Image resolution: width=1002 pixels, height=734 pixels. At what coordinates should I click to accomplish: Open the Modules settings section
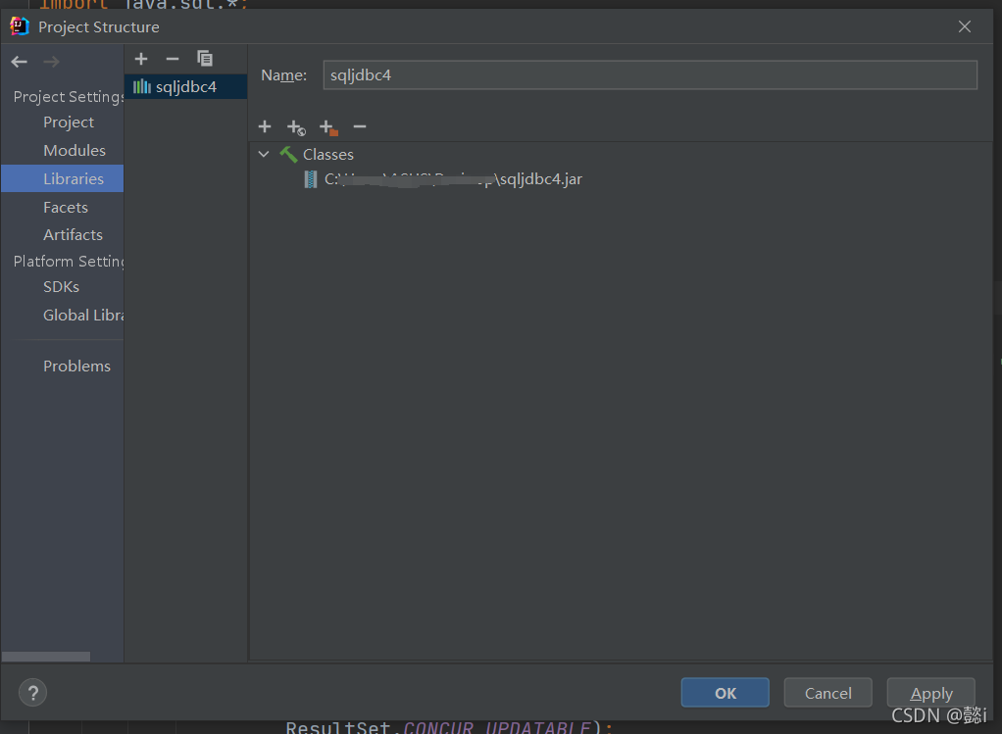tap(75, 151)
